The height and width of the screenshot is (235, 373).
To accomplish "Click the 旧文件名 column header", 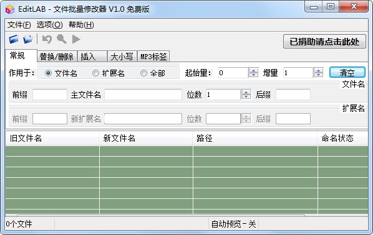I will [x=52, y=138].
